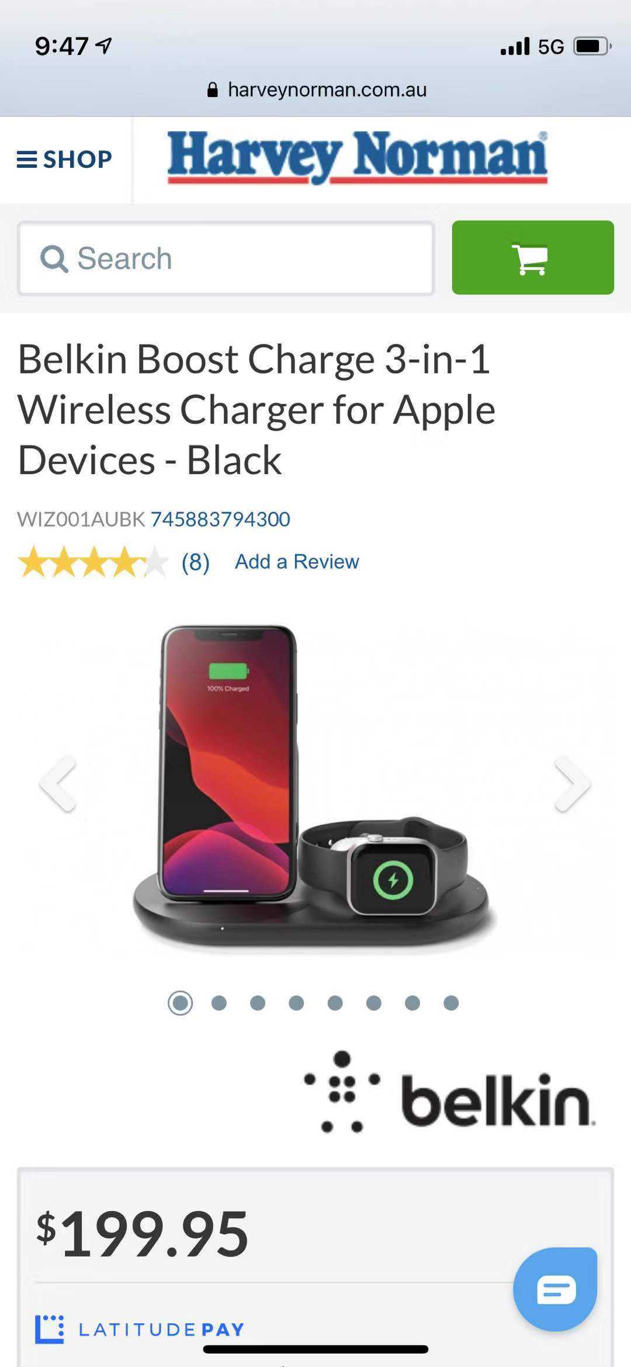Image resolution: width=631 pixels, height=1367 pixels.
Task: Jump to the fourth carousel dot
Action: point(296,1003)
